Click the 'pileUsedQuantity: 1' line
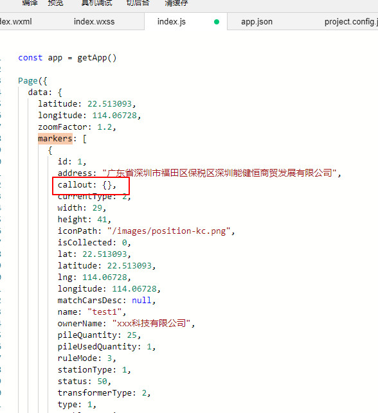The width and height of the screenshot is (378, 413). point(107,347)
